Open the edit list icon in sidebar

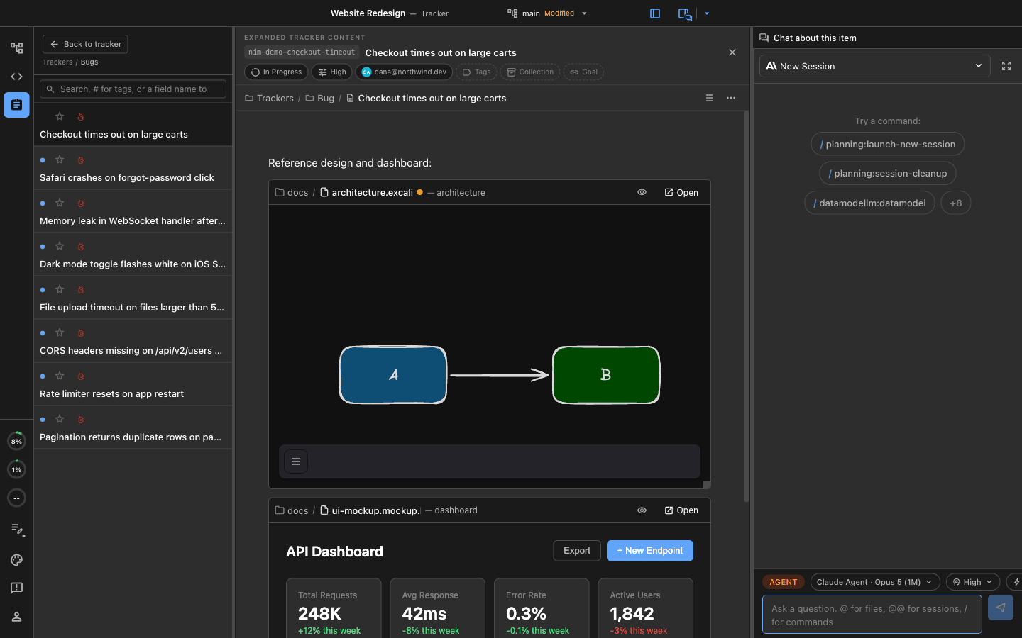18,530
